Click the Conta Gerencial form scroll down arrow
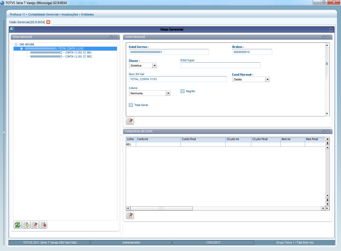Viewport: 341px width, 251px height. [327, 114]
